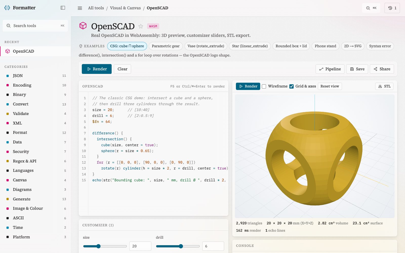Click the Formatter logo icon
This screenshot has width=405, height=253.
(7, 8)
